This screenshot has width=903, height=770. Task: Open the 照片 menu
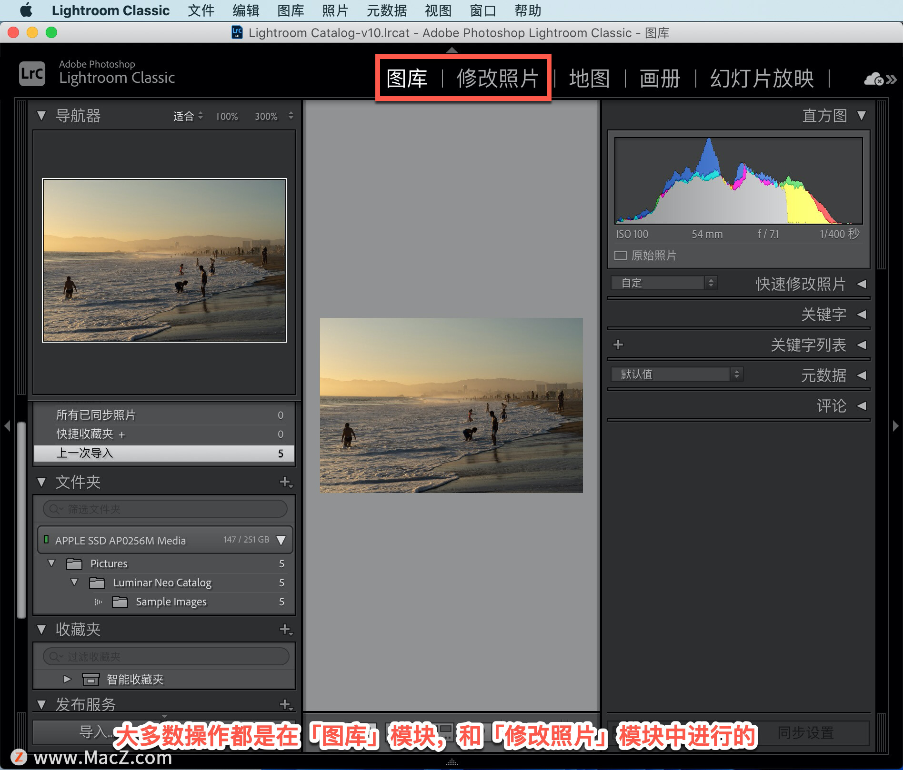point(335,10)
